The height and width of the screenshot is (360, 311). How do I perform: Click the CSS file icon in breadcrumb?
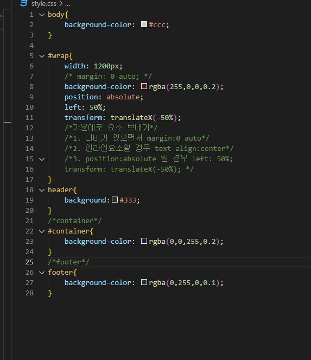[24, 3]
